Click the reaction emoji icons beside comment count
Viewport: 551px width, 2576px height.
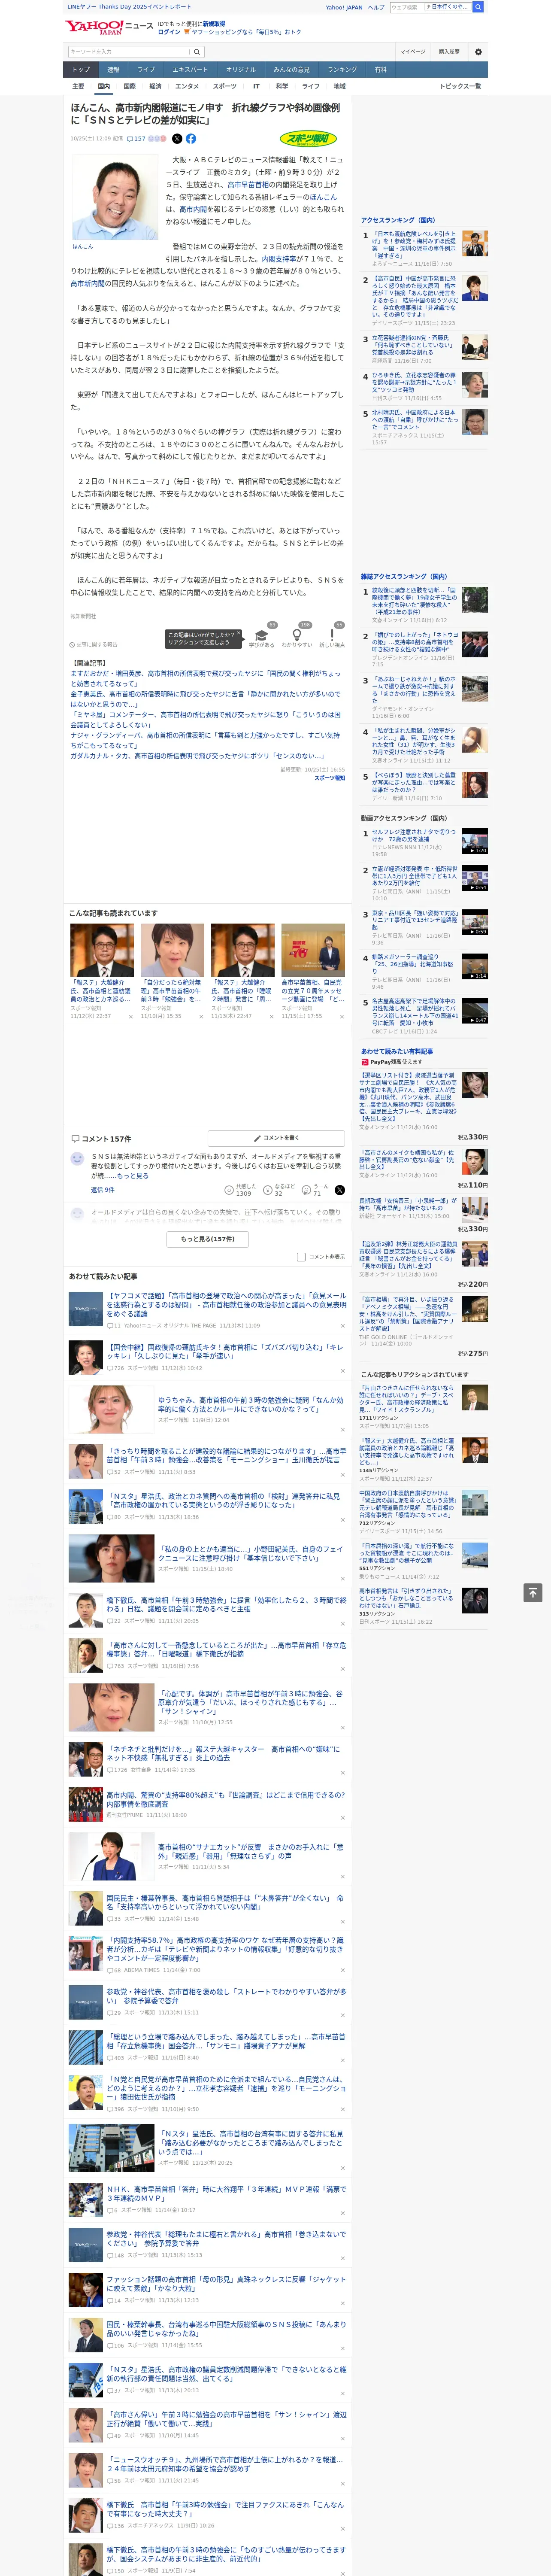coord(157,139)
